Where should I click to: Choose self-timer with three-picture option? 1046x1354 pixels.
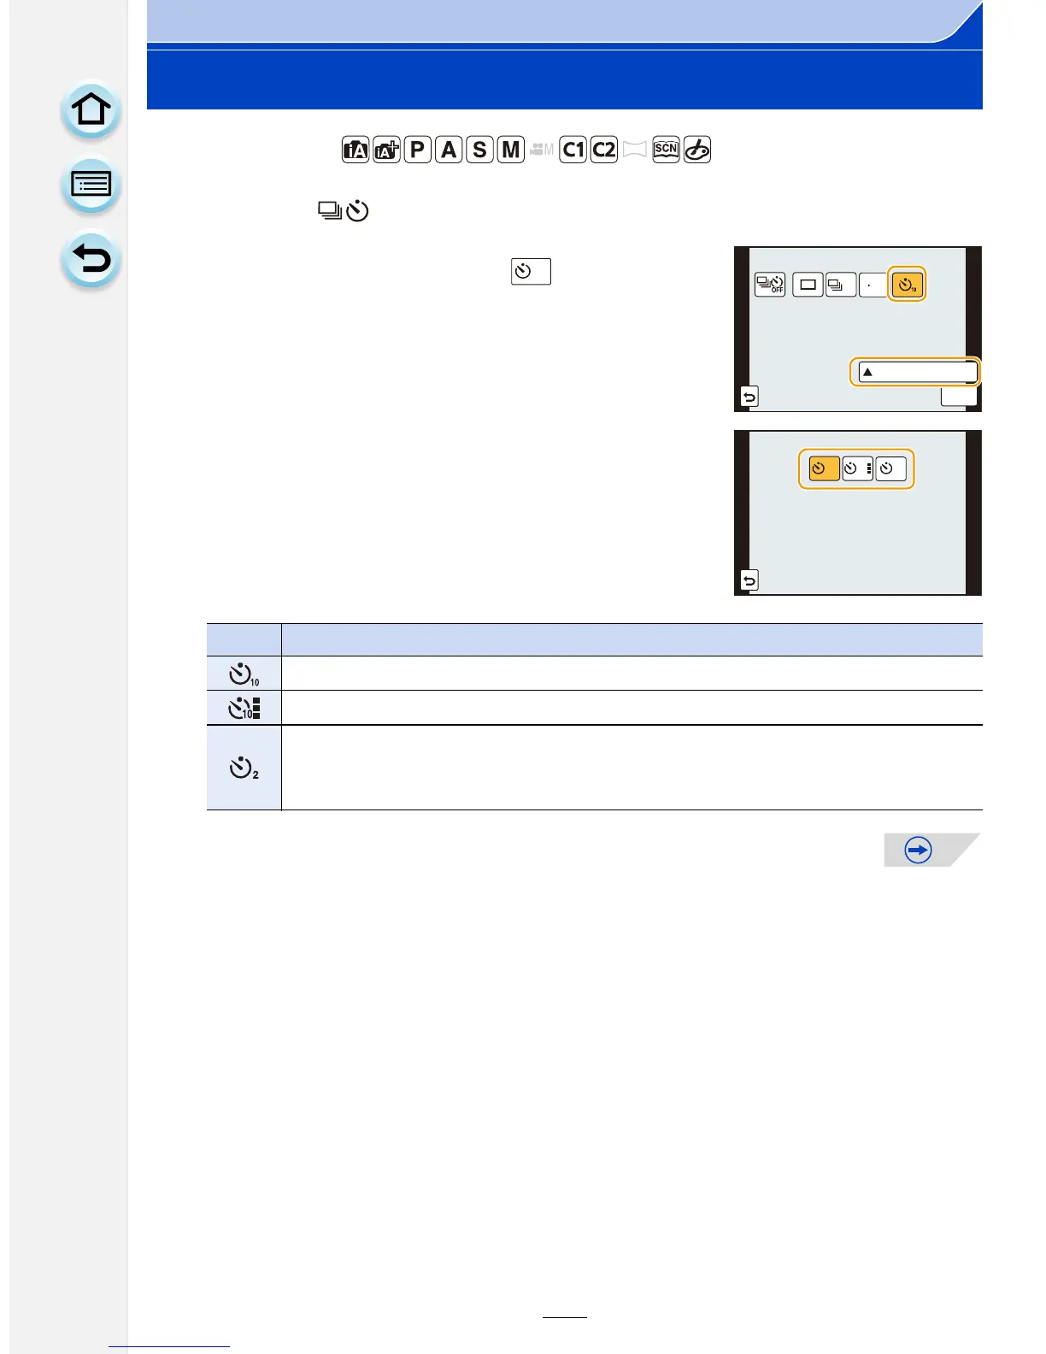point(857,468)
